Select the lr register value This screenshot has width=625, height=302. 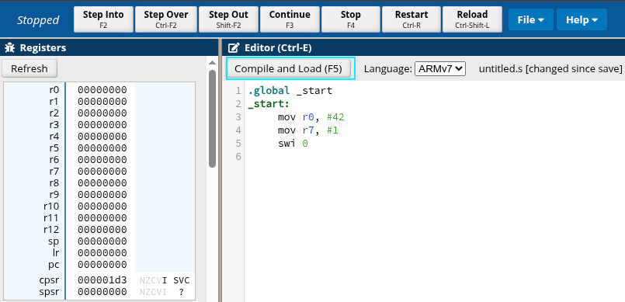(x=102, y=253)
